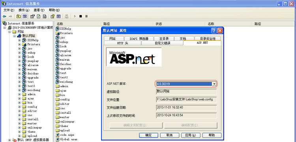Toggle the show/hide console tree icon
The image size is (296, 142).
click(x=24, y=17)
